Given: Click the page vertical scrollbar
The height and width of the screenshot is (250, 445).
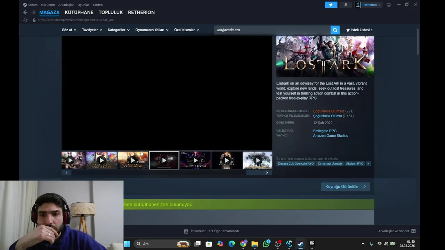Looking at the screenshot, I should point(418,42).
